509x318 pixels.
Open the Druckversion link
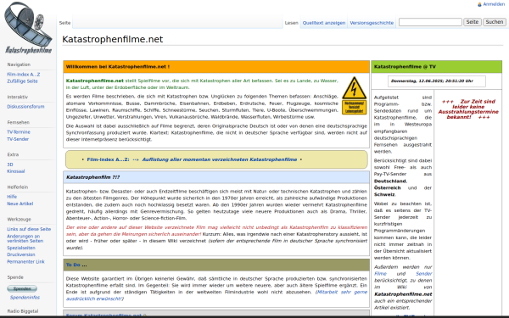(21, 254)
